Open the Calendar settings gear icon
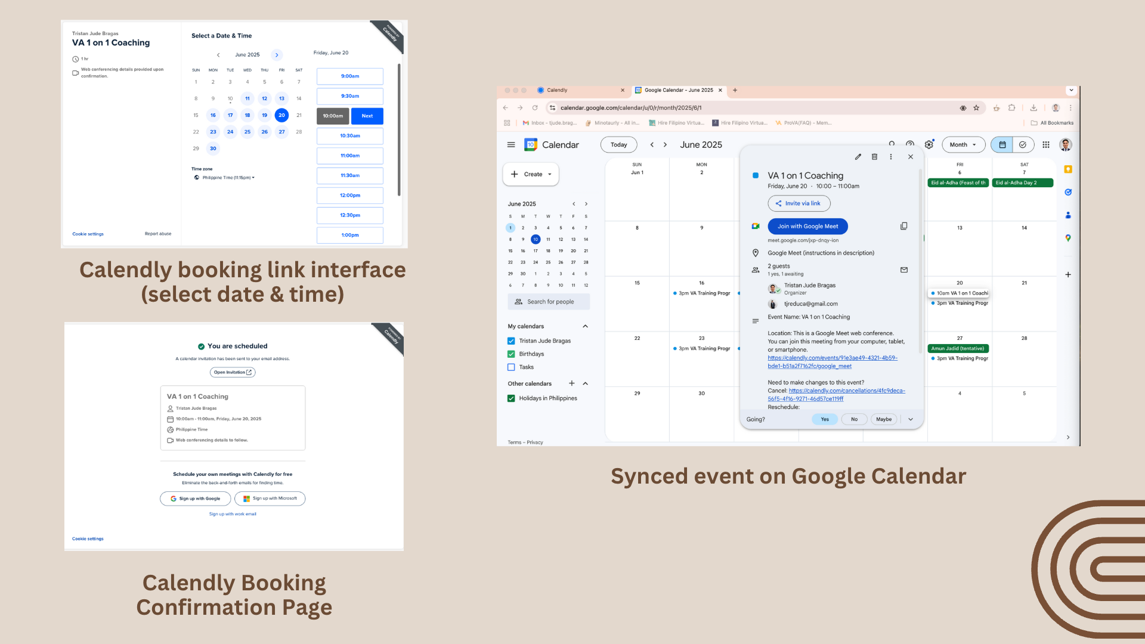The width and height of the screenshot is (1145, 644). (929, 145)
